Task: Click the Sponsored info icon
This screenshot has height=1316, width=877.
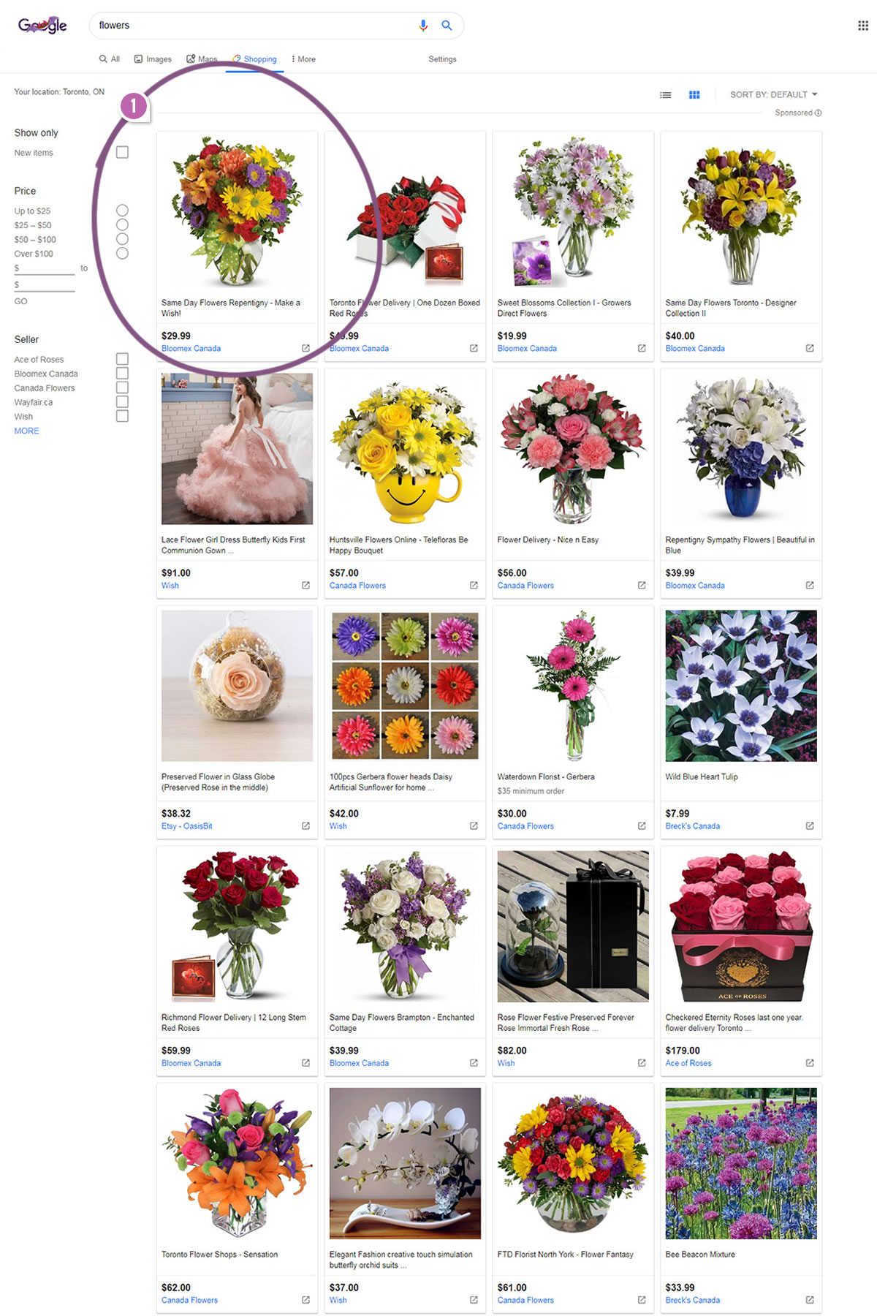Action: pos(818,113)
